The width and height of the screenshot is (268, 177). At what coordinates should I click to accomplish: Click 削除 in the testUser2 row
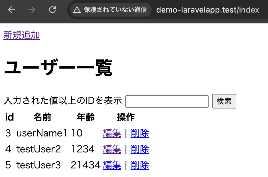point(140,149)
